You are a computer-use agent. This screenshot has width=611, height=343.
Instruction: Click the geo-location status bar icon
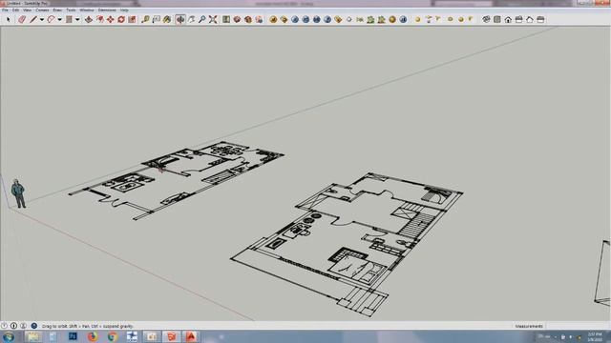(4, 326)
